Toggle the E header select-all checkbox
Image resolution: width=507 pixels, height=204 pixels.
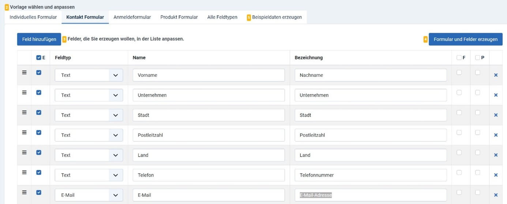tap(39, 58)
